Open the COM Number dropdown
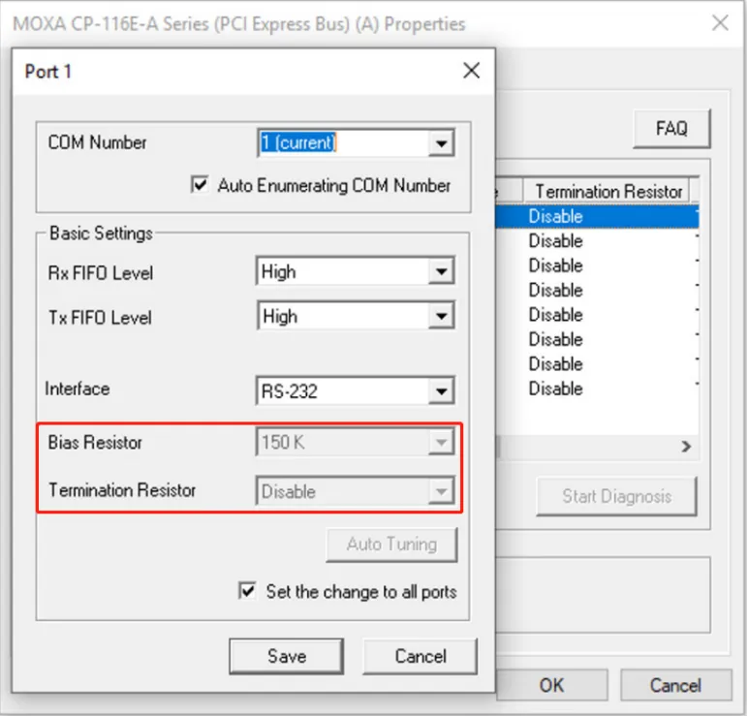 442,144
